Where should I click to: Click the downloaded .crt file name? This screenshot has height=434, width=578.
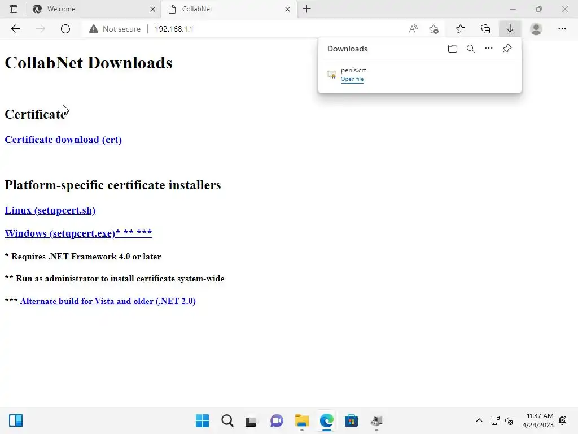(x=353, y=70)
